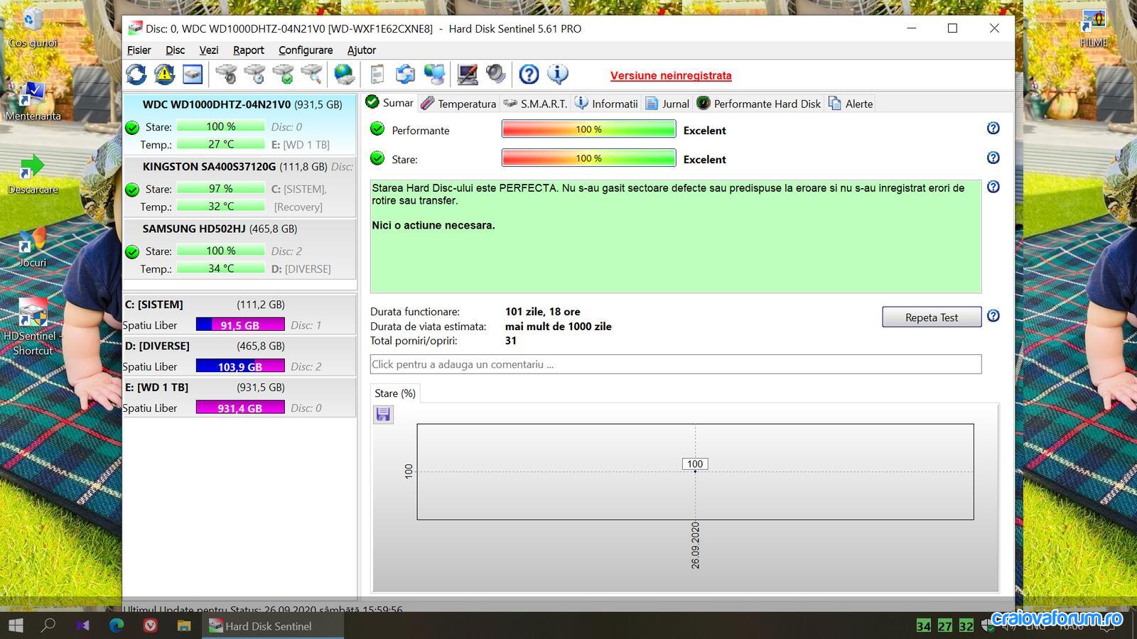This screenshot has height=639, width=1137.
Task: Click the tray temperature 34 indicator
Action: coord(924,626)
